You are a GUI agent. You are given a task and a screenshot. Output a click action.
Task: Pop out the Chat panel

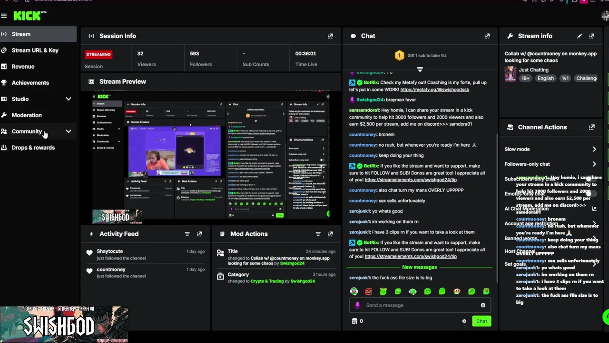487,36
